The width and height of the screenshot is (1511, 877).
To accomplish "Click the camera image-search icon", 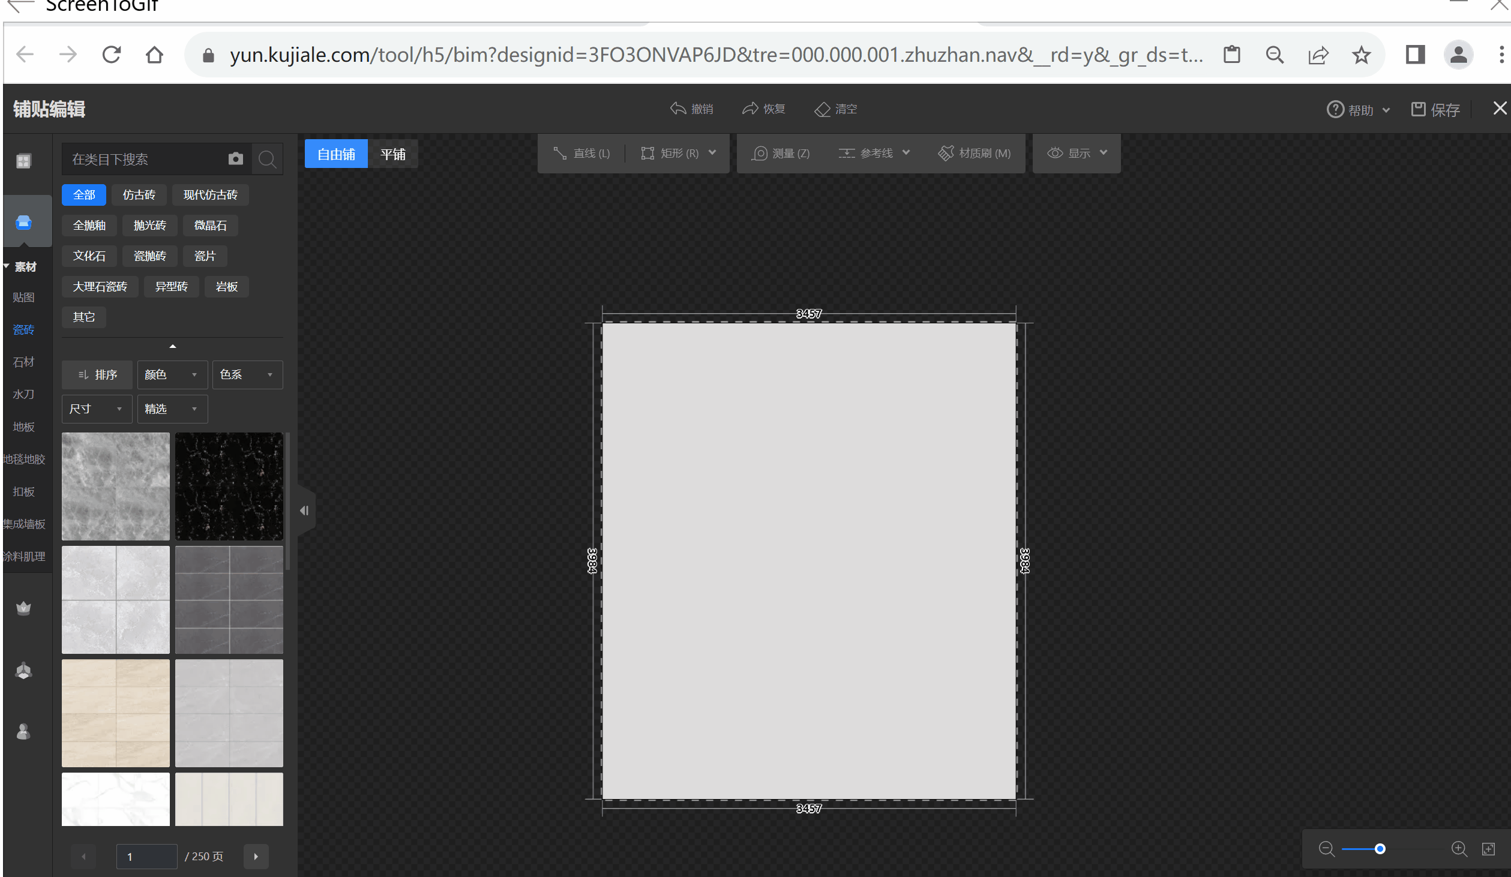I will [235, 158].
